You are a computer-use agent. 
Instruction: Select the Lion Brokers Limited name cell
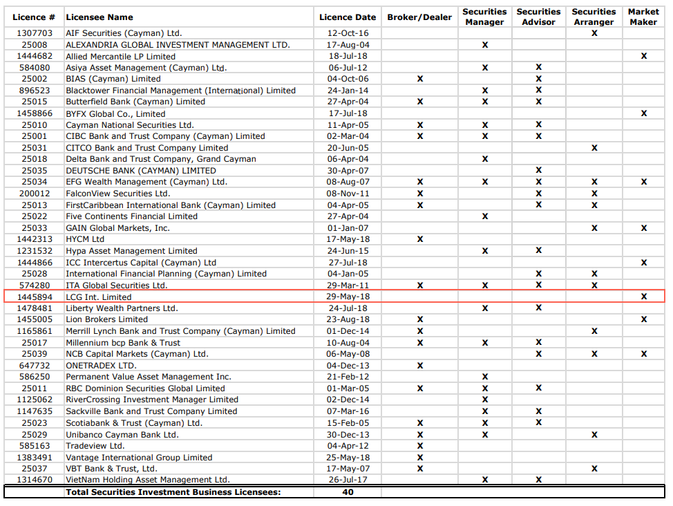click(106, 320)
